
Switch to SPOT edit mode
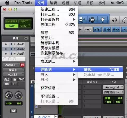click(24, 21)
